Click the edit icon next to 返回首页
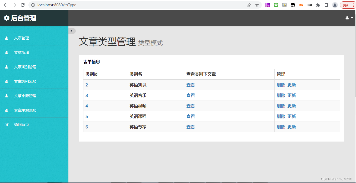Screen dimensions: 356x183 [x=7, y=125]
